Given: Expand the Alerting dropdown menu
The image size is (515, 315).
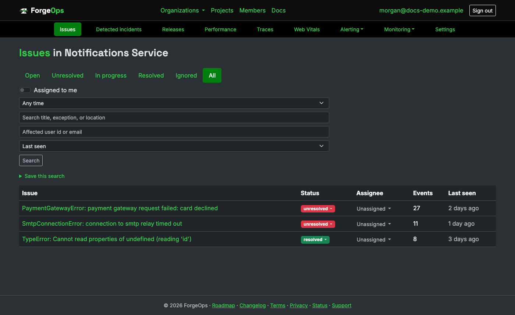Looking at the screenshot, I should (x=352, y=29).
